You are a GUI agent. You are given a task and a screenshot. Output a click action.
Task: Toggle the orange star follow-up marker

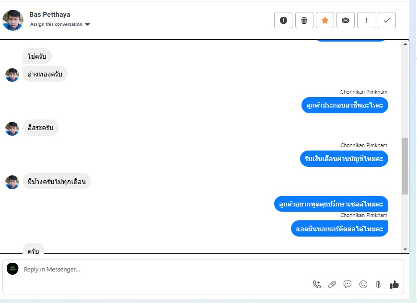pyautogui.click(x=324, y=20)
